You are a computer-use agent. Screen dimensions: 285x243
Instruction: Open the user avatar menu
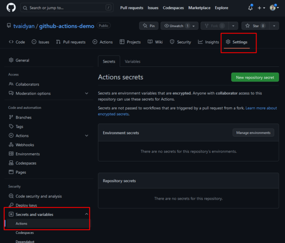(274, 8)
